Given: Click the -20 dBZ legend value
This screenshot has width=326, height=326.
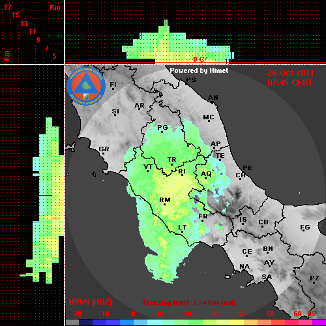Looking at the screenshot, I should 76,314.
